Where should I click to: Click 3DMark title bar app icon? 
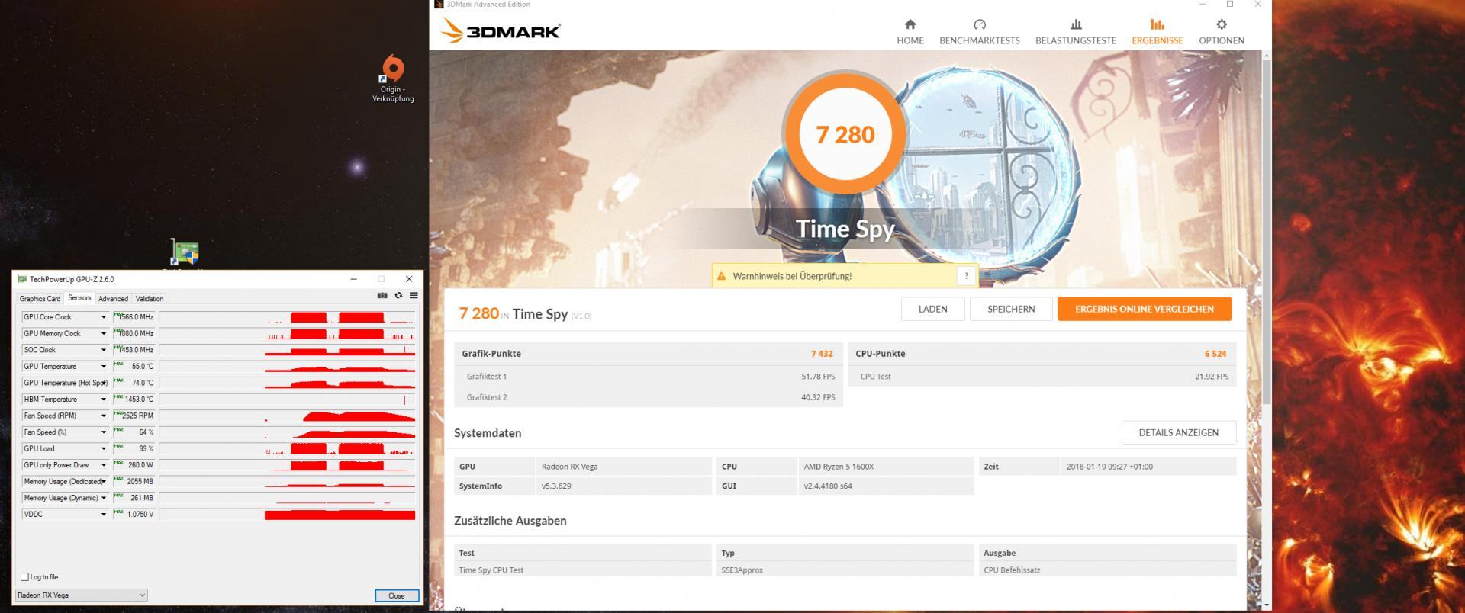[x=439, y=4]
